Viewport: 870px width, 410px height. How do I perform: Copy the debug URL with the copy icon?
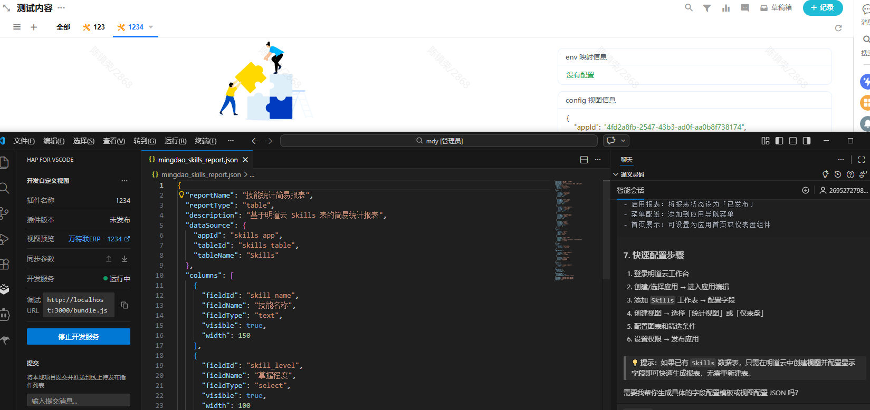click(125, 305)
